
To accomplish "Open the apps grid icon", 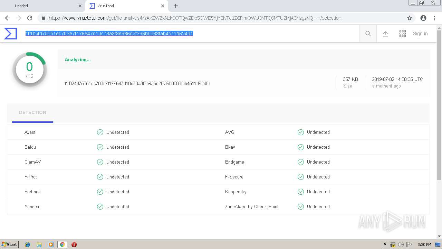I will [403, 34].
